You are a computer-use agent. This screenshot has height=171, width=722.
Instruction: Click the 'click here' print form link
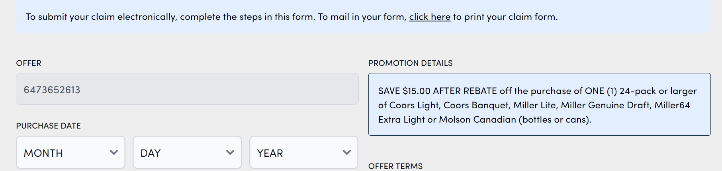click(429, 17)
